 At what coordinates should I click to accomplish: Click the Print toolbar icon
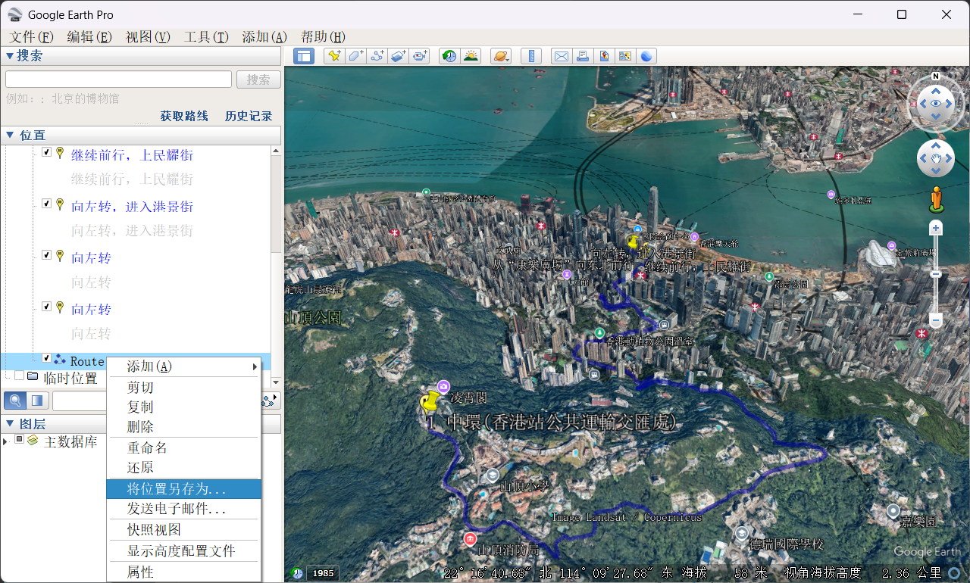click(582, 56)
